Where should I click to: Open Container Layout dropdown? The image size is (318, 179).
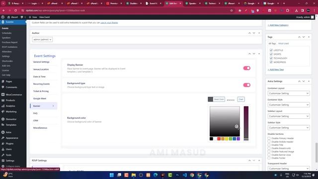coord(289,93)
